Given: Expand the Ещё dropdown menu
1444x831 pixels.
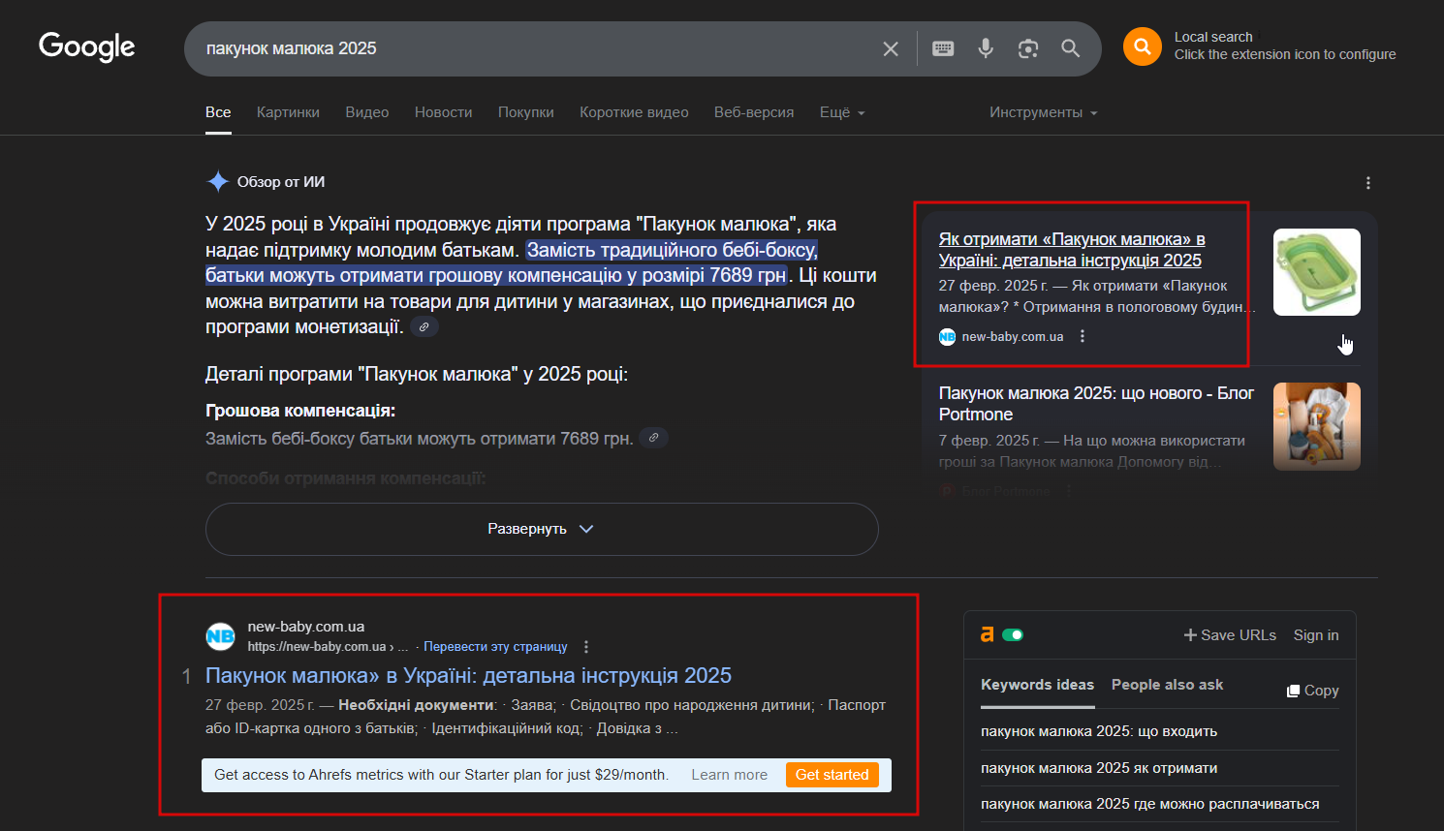Looking at the screenshot, I should [842, 112].
